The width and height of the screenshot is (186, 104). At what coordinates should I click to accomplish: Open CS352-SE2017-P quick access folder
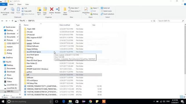click(x=12, y=43)
